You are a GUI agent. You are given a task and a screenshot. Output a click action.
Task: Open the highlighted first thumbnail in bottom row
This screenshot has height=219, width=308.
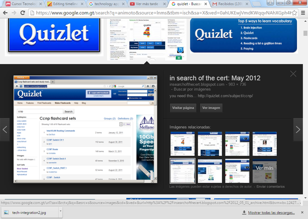pyautogui.click(x=182, y=171)
